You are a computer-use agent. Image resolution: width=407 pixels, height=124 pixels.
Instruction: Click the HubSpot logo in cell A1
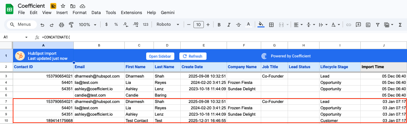[x=20, y=56]
